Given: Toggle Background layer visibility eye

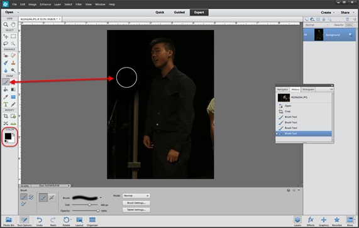Looking at the screenshot, I should pos(306,34).
